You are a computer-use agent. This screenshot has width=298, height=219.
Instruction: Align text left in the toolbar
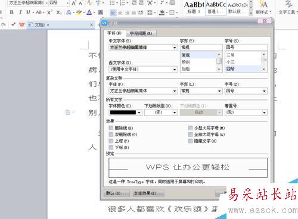[113, 13]
